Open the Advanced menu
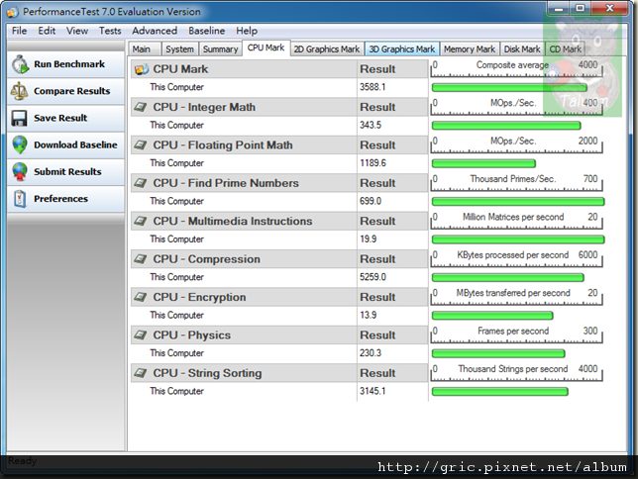The height and width of the screenshot is (479, 638). [155, 31]
